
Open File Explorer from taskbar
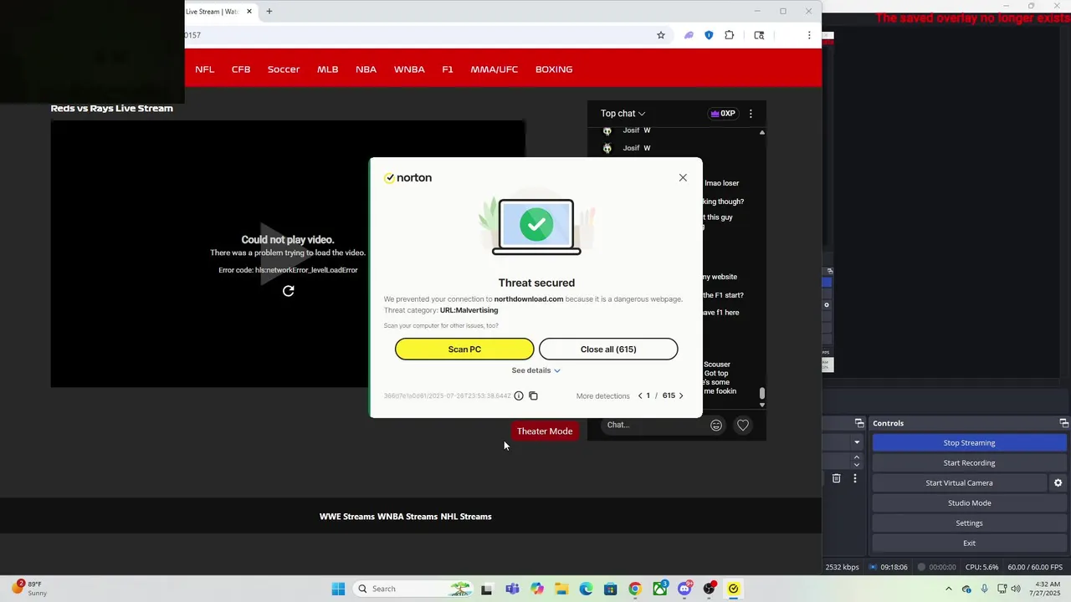(x=561, y=589)
